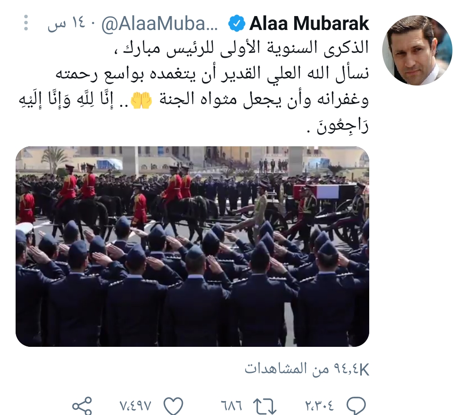Click the راجعون word ending the tweet
Screen dimensions: 465x415
coord(342,127)
